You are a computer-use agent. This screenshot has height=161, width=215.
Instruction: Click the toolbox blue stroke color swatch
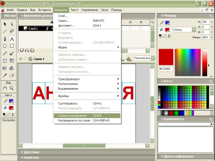point(11,101)
